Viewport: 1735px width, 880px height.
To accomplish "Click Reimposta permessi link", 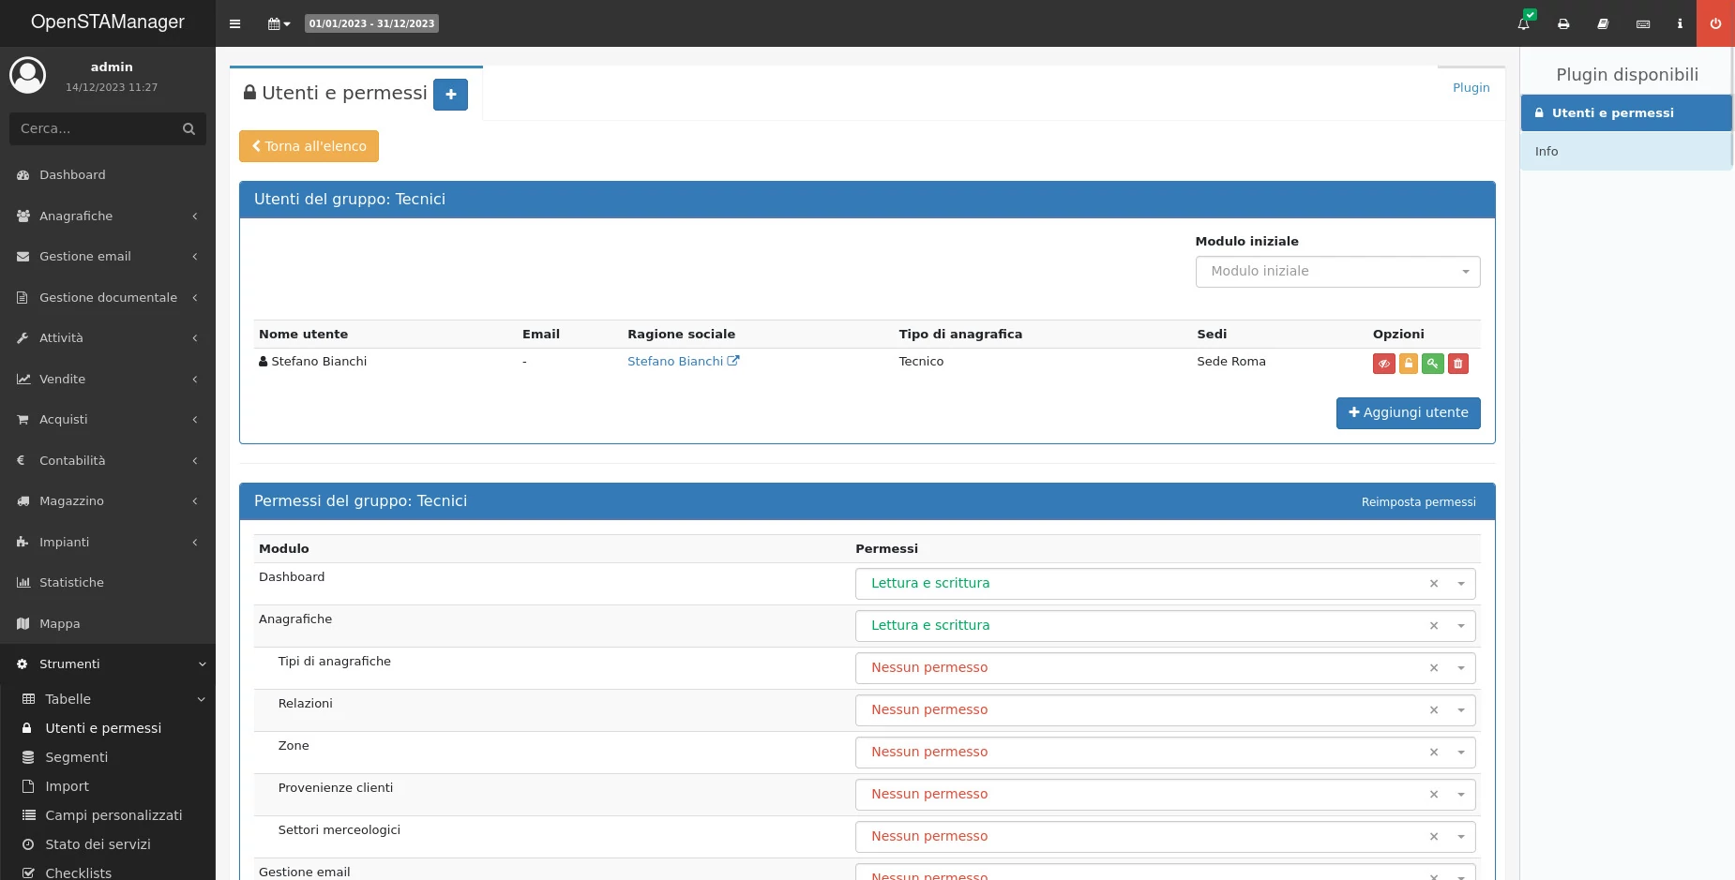I will 1418,502.
